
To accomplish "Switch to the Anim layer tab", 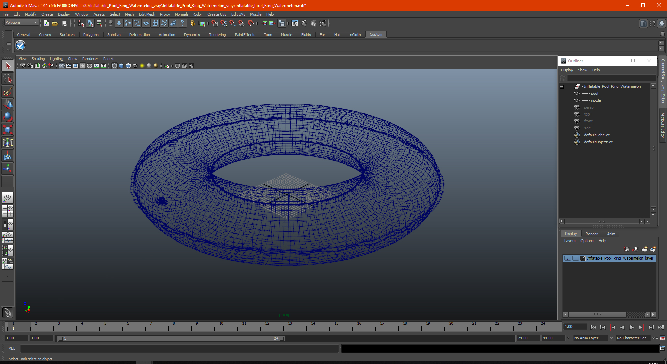I will coord(611,234).
